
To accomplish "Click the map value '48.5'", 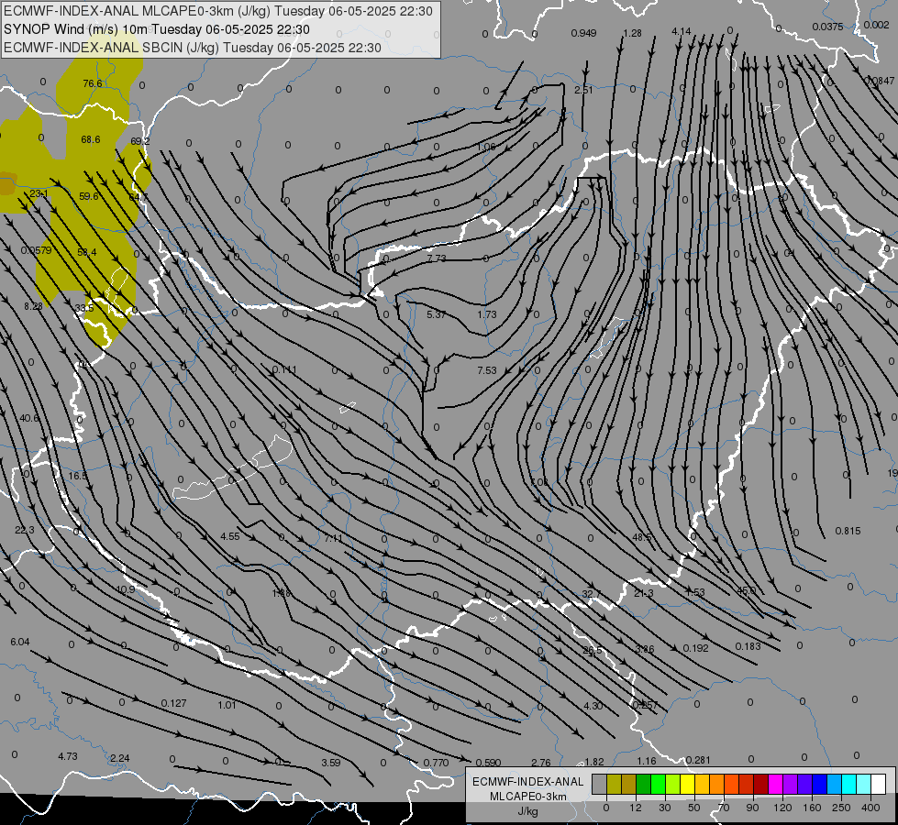I will 642,537.
